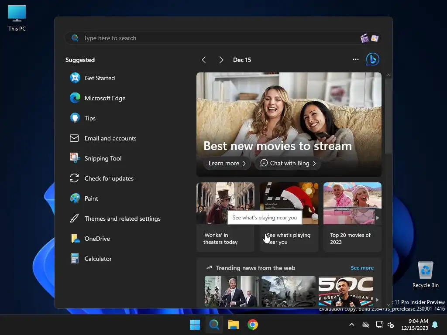Go to next day with right chevron

click(221, 59)
